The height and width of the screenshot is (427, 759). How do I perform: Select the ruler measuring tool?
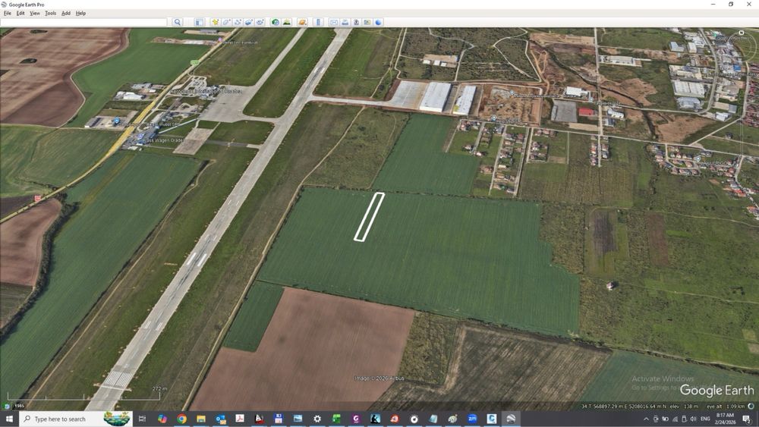click(x=319, y=22)
